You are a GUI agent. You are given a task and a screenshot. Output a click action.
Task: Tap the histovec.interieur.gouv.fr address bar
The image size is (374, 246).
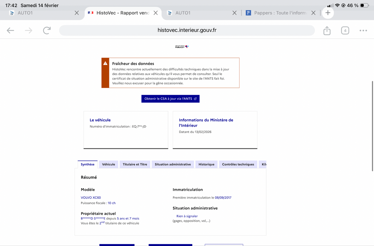click(x=187, y=30)
